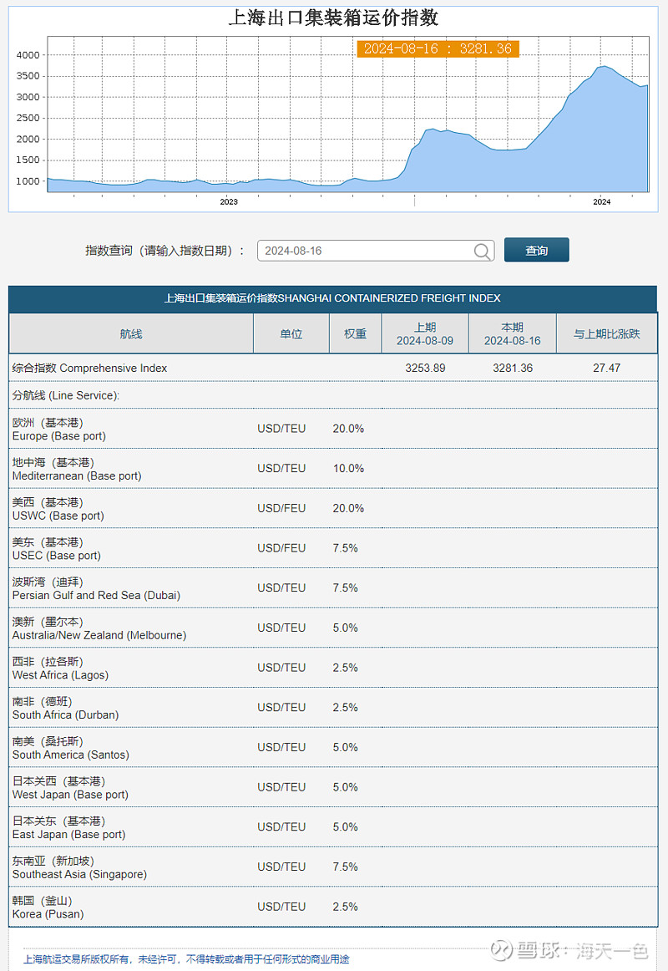Click the orange 2024-08-16 value label on chart
This screenshot has height=971, width=668.
(438, 48)
